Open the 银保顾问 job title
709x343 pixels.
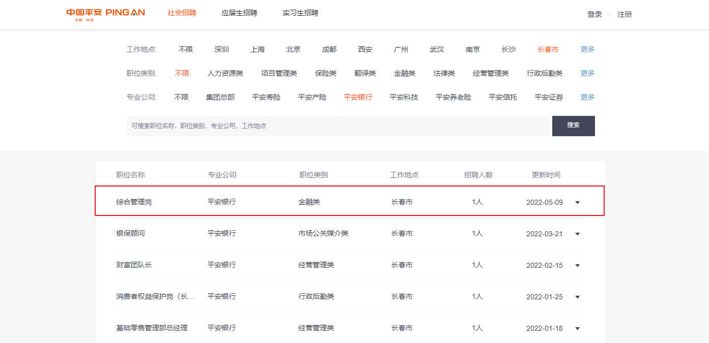pos(130,233)
